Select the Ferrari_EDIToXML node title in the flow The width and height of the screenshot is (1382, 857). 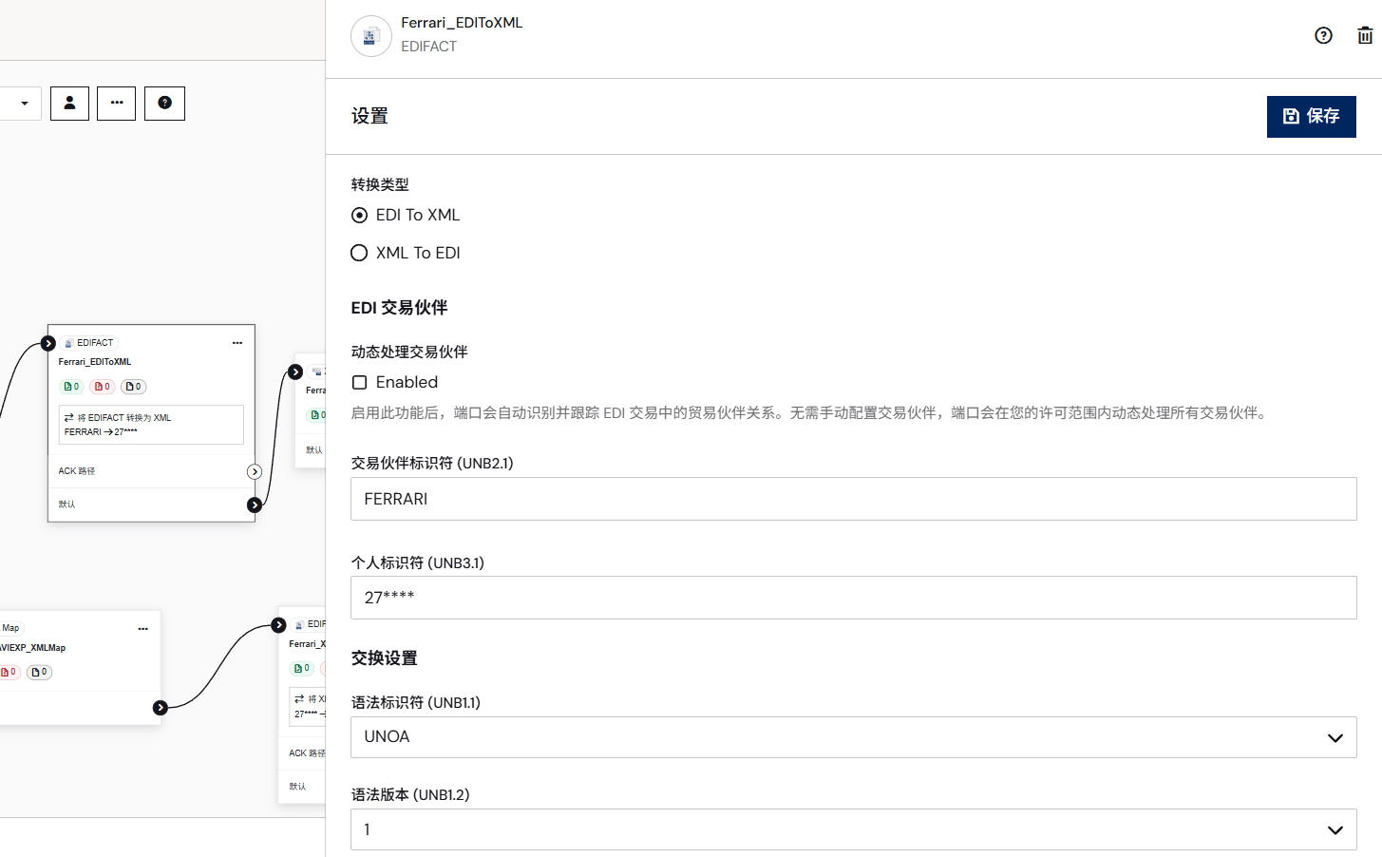(x=95, y=362)
